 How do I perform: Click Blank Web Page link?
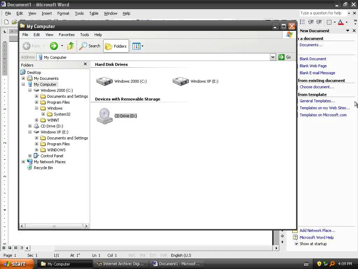tap(313, 66)
